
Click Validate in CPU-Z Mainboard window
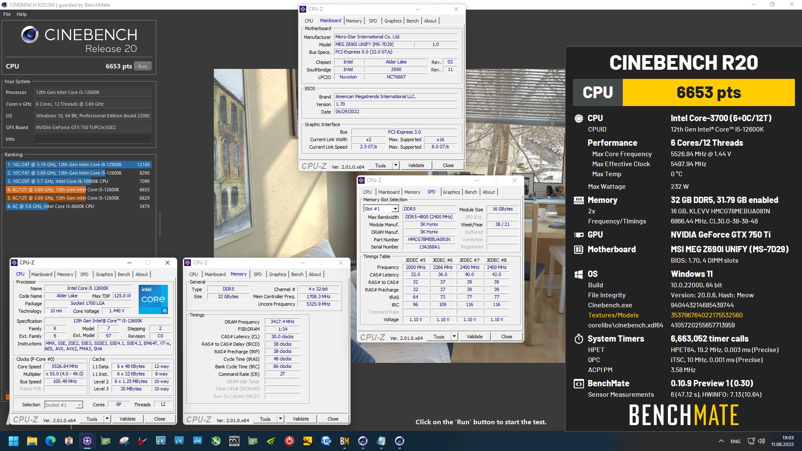pyautogui.click(x=416, y=165)
